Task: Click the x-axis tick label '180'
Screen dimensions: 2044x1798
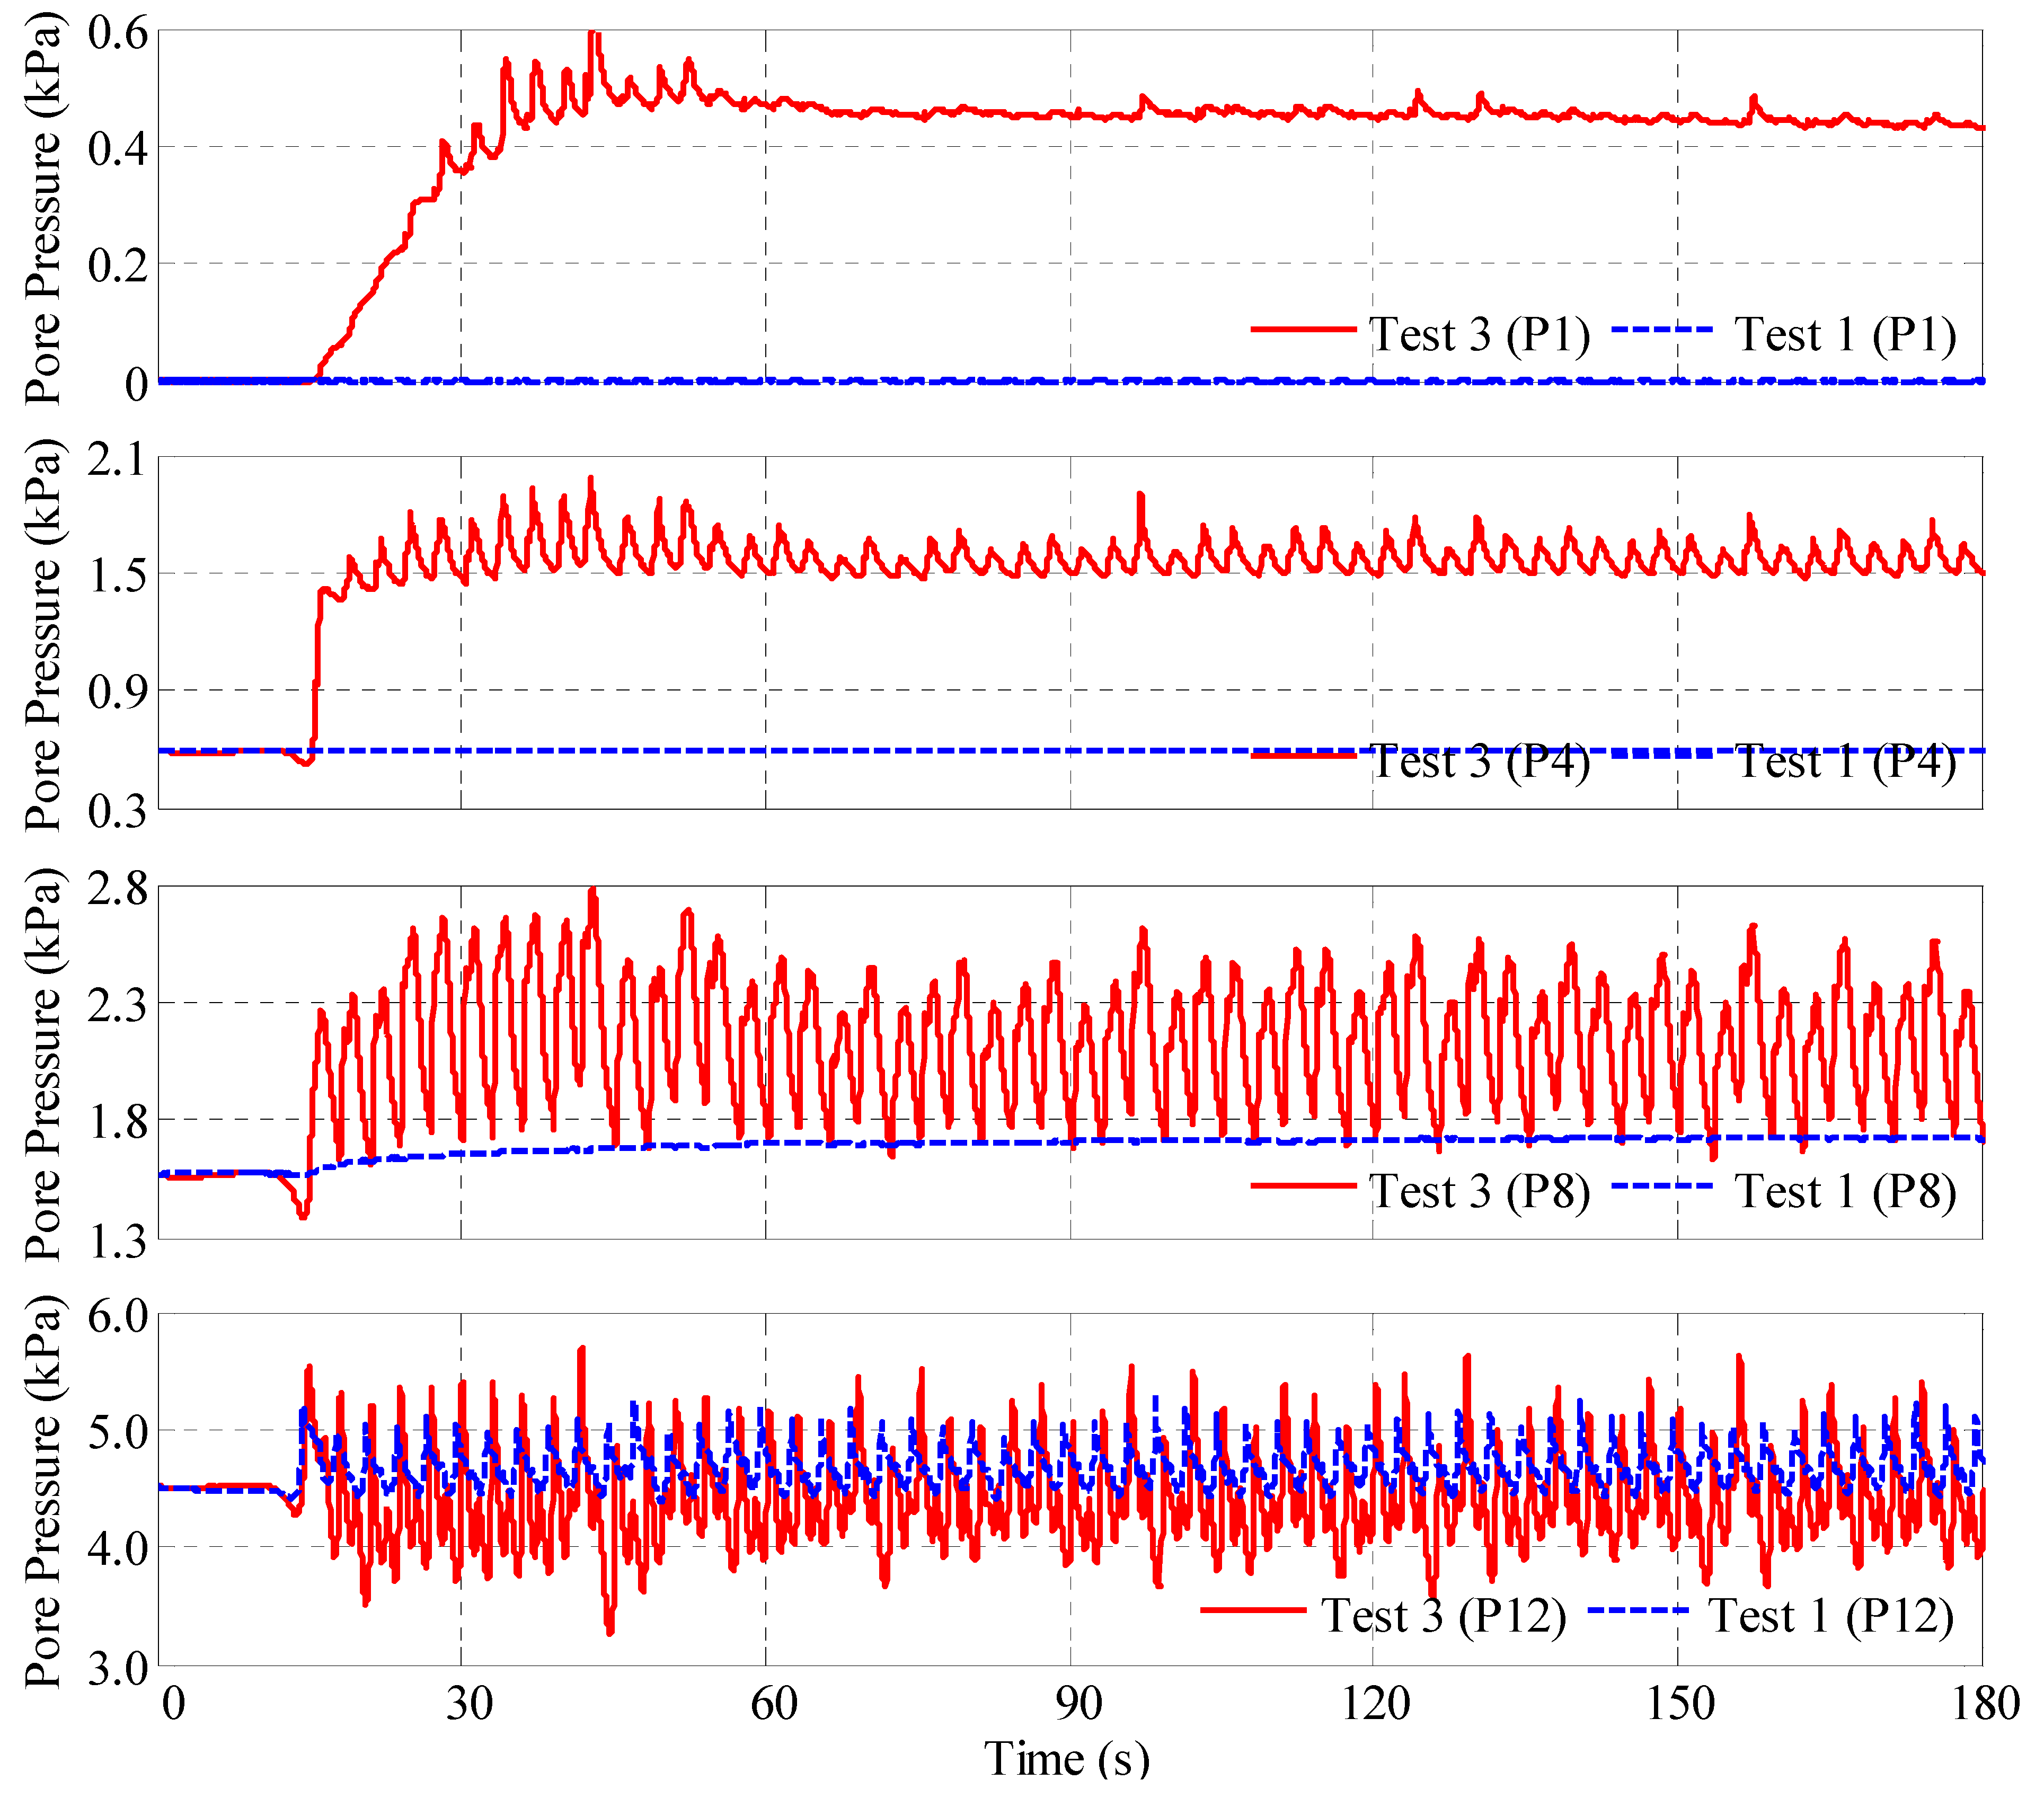Action: 1986,1704
